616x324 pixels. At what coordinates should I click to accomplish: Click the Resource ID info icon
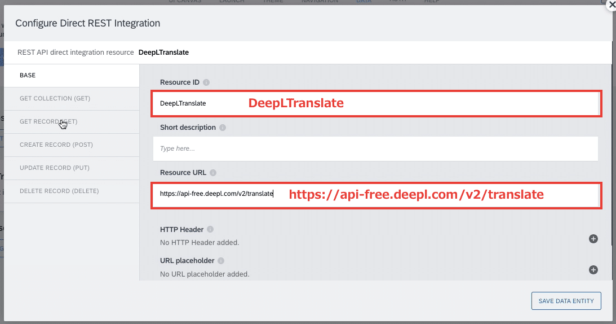click(x=206, y=82)
